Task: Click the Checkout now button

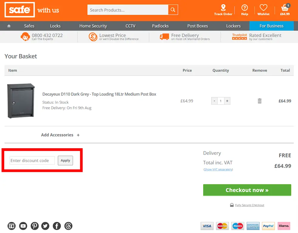Action: pyautogui.click(x=247, y=190)
